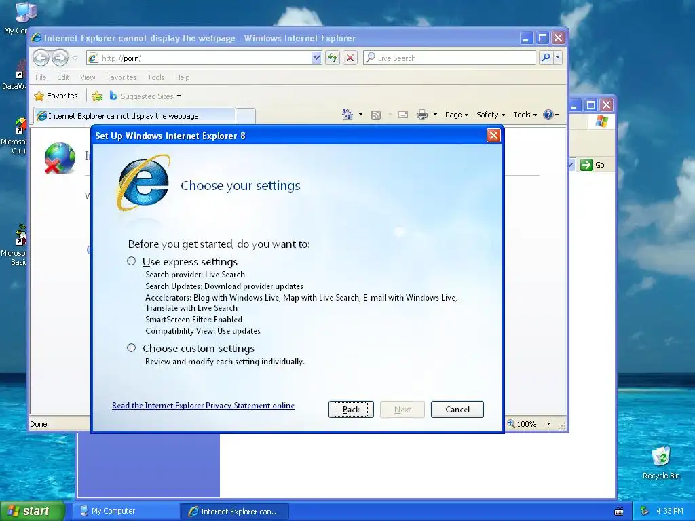Click the Print icon in command bar
The image size is (695, 521).
coord(422,115)
